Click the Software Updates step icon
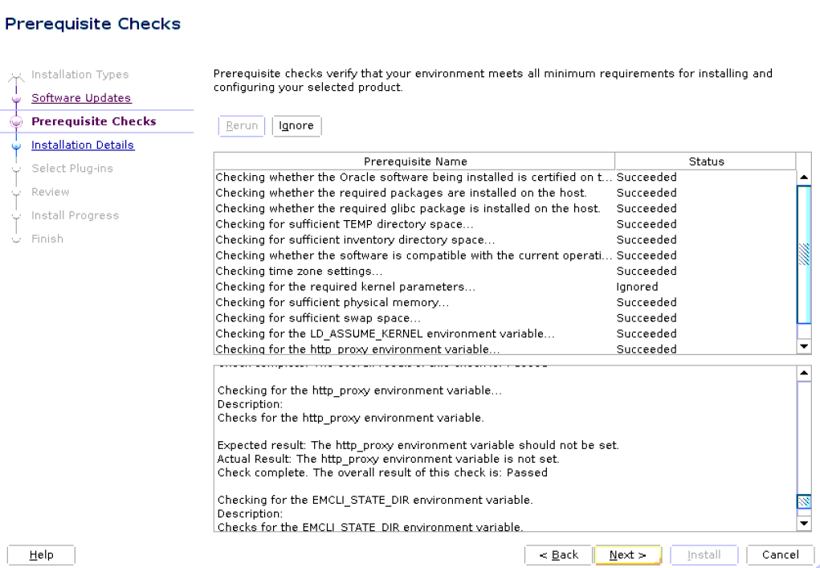Screen dimensions: 820x568 [x=16, y=98]
